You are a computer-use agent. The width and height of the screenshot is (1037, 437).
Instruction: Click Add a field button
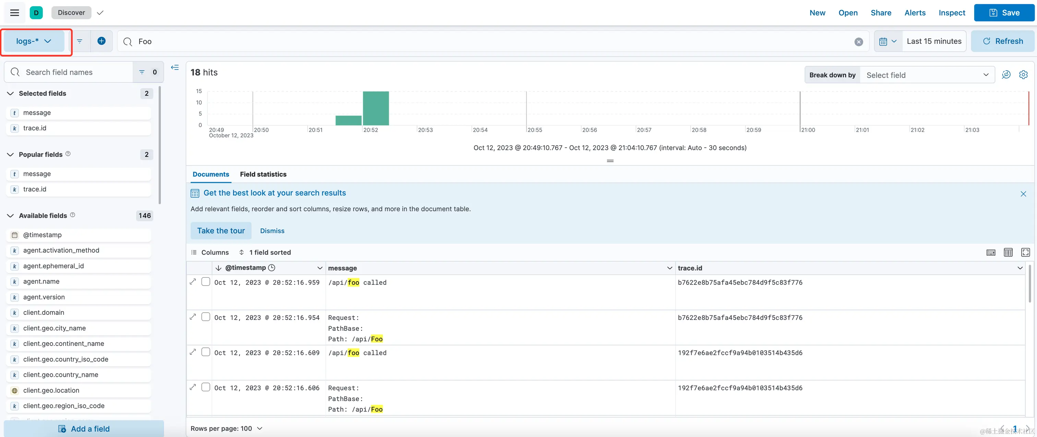click(84, 428)
